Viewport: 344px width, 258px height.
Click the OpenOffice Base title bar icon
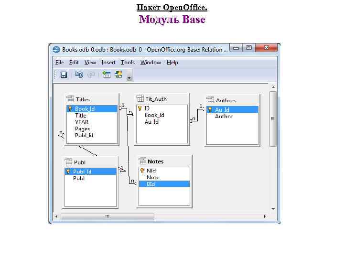(x=56, y=49)
